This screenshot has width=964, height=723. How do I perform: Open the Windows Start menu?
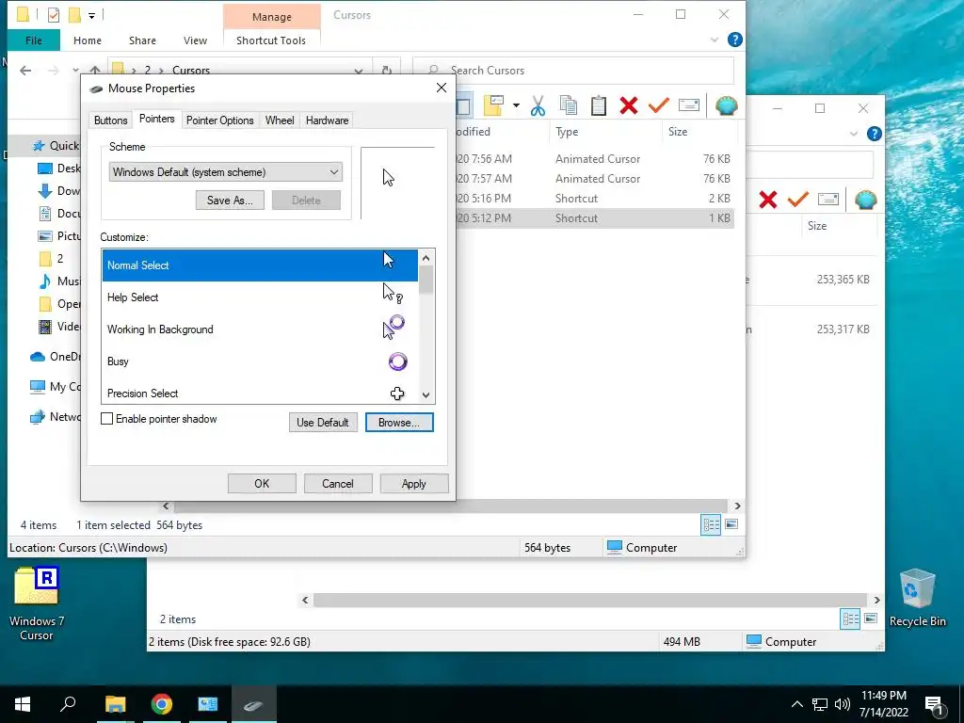point(23,704)
